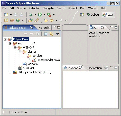
Task: Switch to the Debug perspective
Action: click(93, 15)
